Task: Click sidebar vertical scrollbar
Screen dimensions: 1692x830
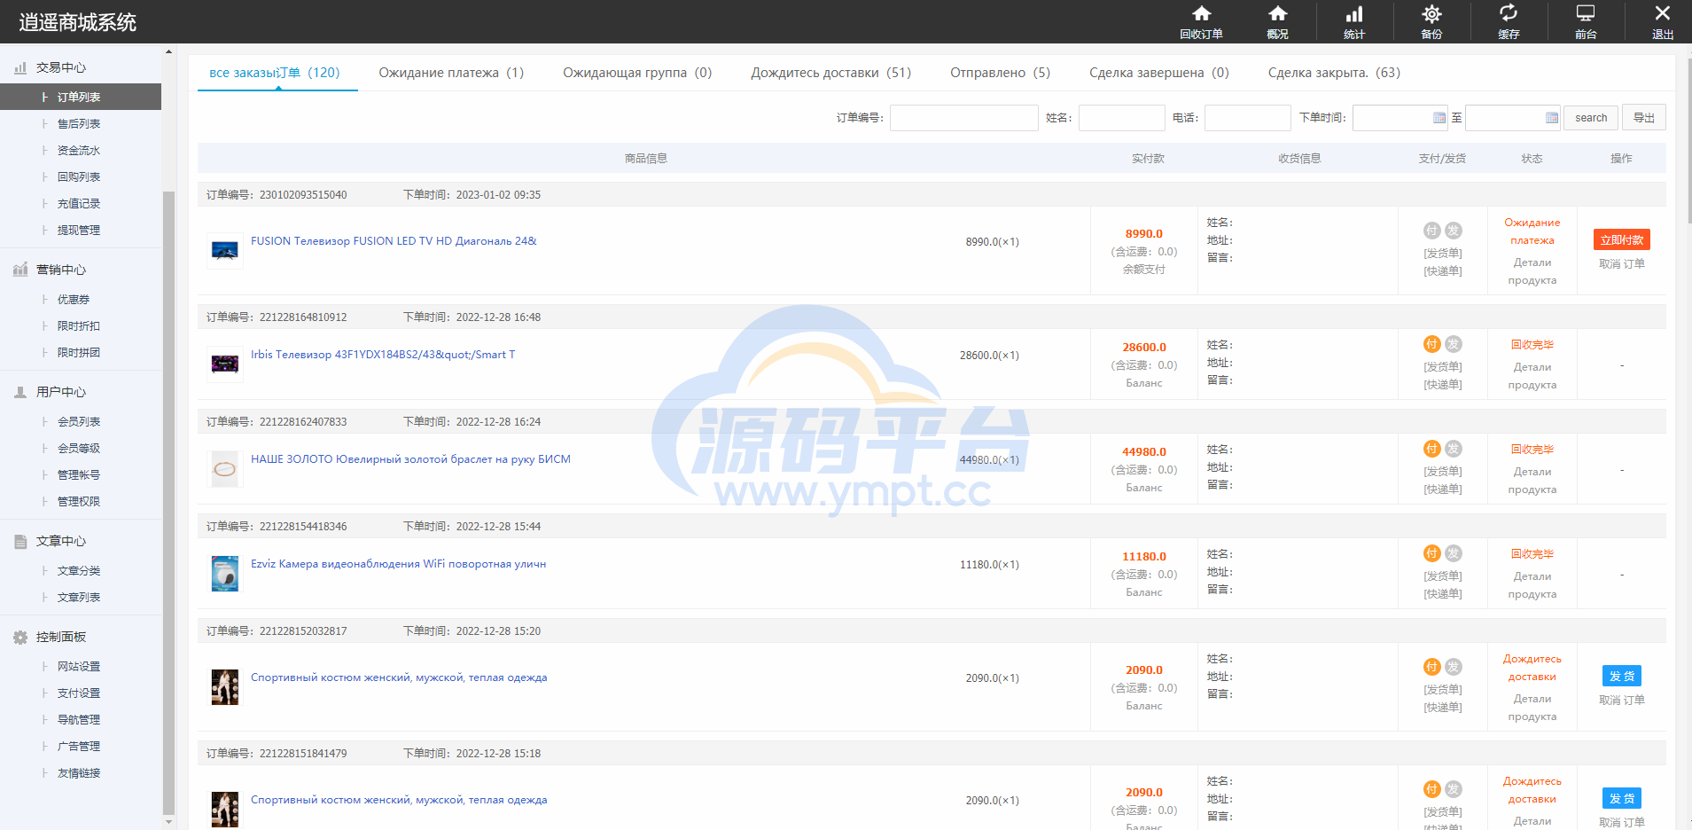Action: tap(168, 501)
